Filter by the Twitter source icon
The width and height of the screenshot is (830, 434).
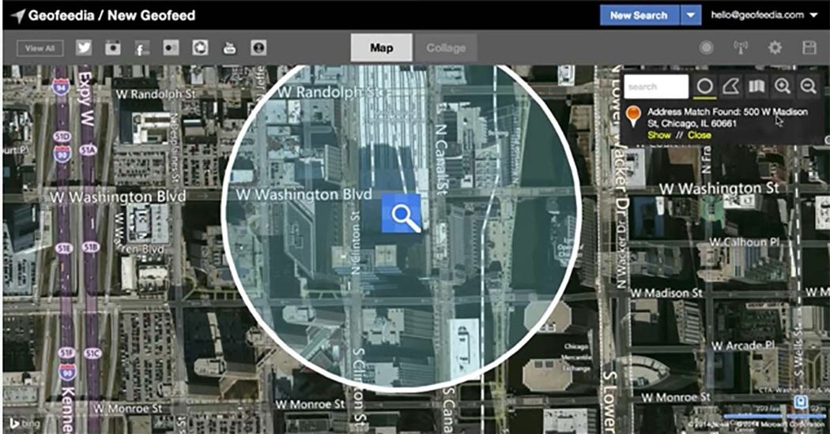84,48
